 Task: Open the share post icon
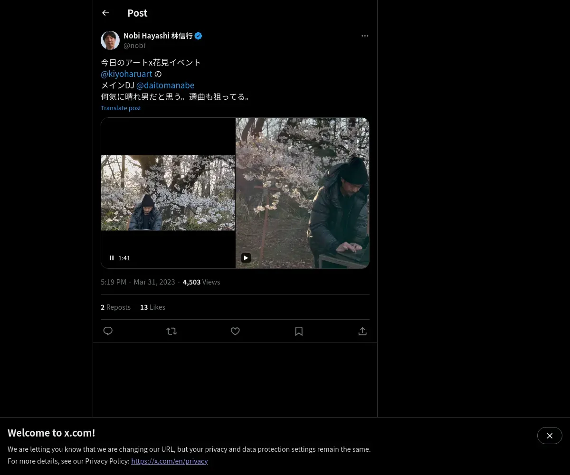click(x=362, y=331)
